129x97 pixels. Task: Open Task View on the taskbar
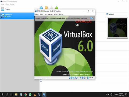(x=12, y=95)
